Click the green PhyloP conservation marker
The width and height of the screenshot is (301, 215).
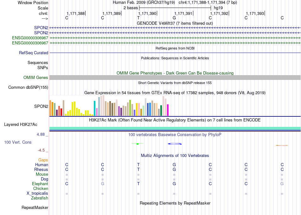click(x=138, y=144)
